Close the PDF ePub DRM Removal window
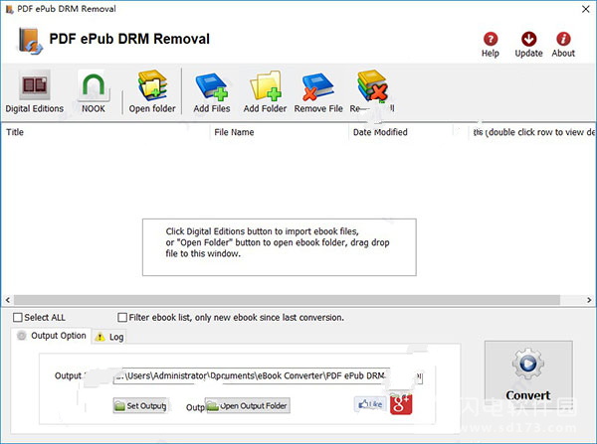Image resolution: width=597 pixels, height=444 pixels. click(586, 9)
